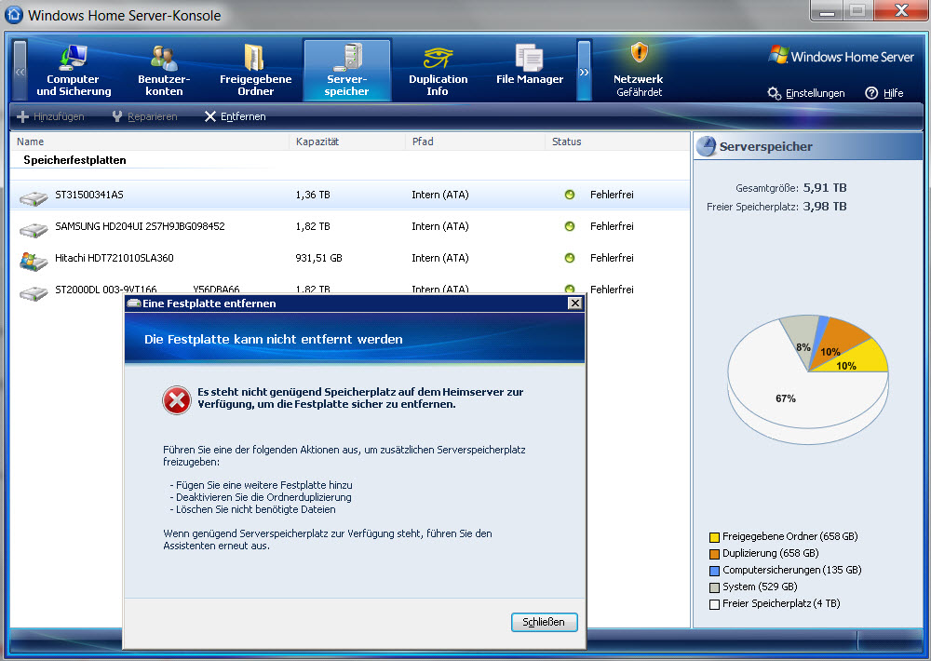The width and height of the screenshot is (931, 661).
Task: Click the gray System legend swatch
Action: click(714, 587)
